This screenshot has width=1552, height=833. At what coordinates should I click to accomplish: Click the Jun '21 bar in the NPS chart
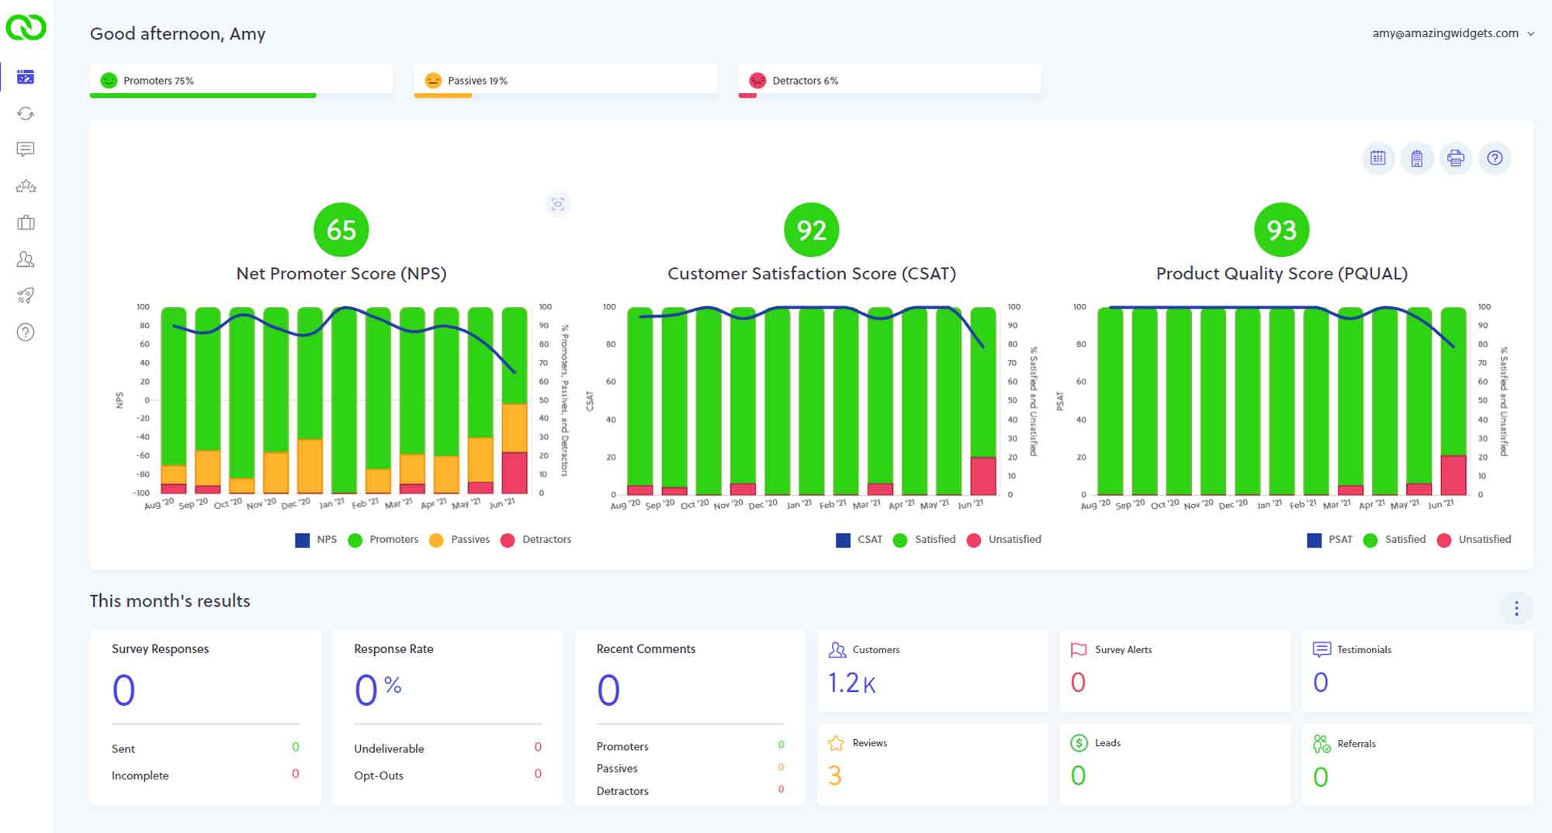coord(514,400)
